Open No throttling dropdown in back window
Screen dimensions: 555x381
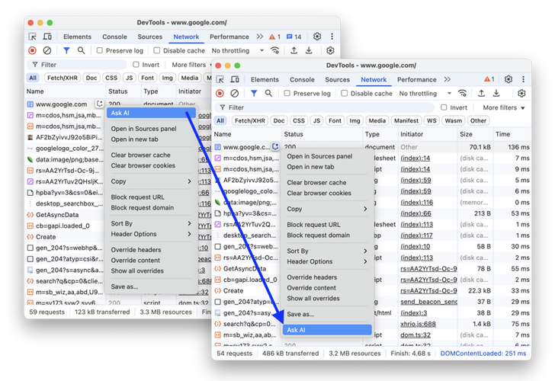(x=238, y=50)
